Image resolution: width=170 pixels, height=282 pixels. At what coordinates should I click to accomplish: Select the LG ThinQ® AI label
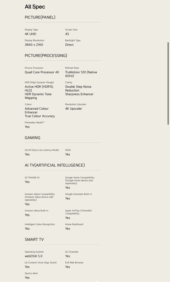click(x=32, y=178)
